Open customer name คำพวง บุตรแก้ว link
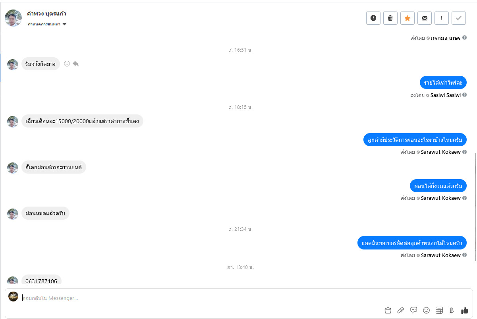 [x=46, y=14]
